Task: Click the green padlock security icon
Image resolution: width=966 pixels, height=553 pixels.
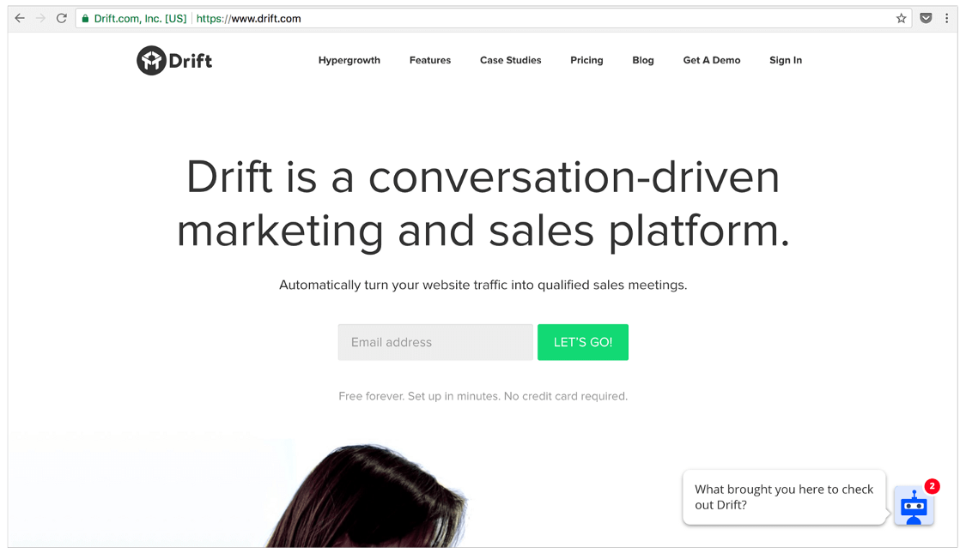Action: [86, 19]
